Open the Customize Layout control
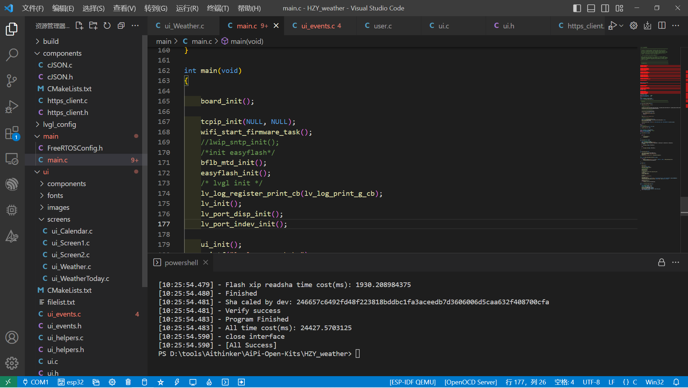This screenshot has height=388, width=688. [x=619, y=8]
